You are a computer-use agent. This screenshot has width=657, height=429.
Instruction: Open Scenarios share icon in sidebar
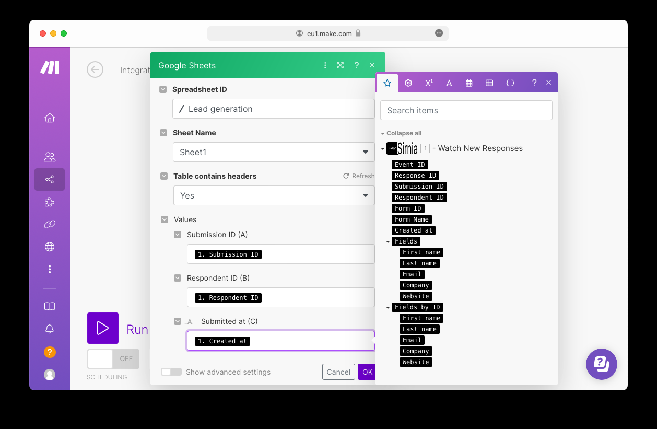[50, 179]
